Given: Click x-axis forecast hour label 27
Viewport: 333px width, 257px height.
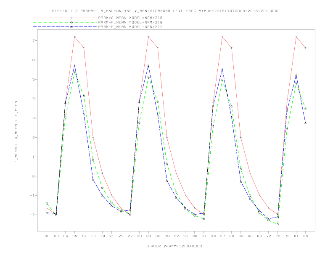Looking at the screenshot, I should tap(130, 236).
